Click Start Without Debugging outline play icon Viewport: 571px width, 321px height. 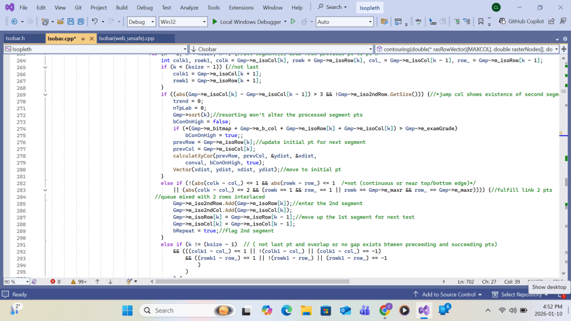[x=293, y=22]
